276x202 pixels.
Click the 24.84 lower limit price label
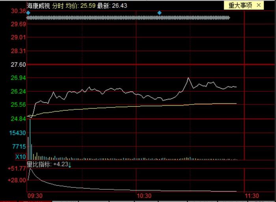click(x=18, y=119)
